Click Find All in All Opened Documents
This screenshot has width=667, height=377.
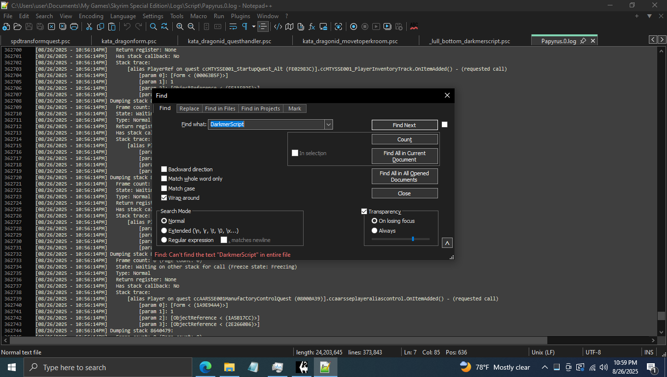click(405, 176)
